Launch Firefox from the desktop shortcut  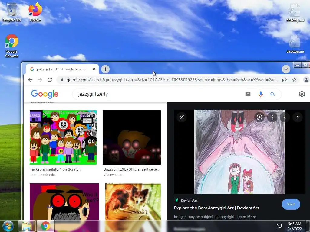point(35,12)
